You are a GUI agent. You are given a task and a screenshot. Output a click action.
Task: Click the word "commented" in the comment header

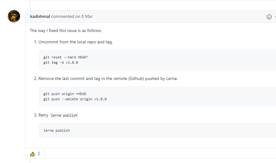coord(63,16)
